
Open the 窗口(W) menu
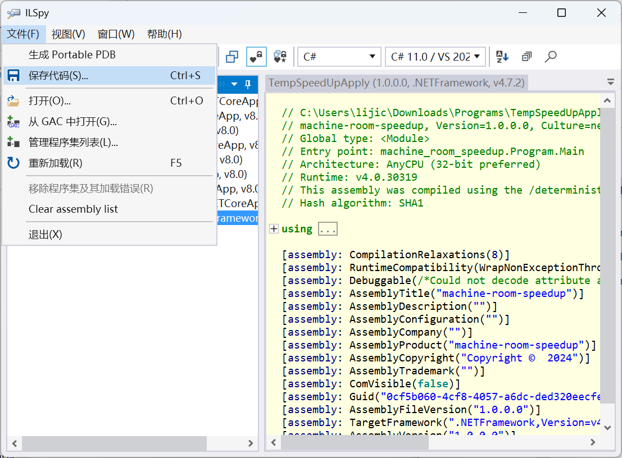tap(116, 34)
